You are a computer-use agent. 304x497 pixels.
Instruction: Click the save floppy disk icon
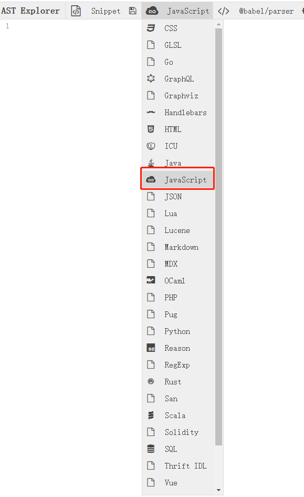coord(133,11)
